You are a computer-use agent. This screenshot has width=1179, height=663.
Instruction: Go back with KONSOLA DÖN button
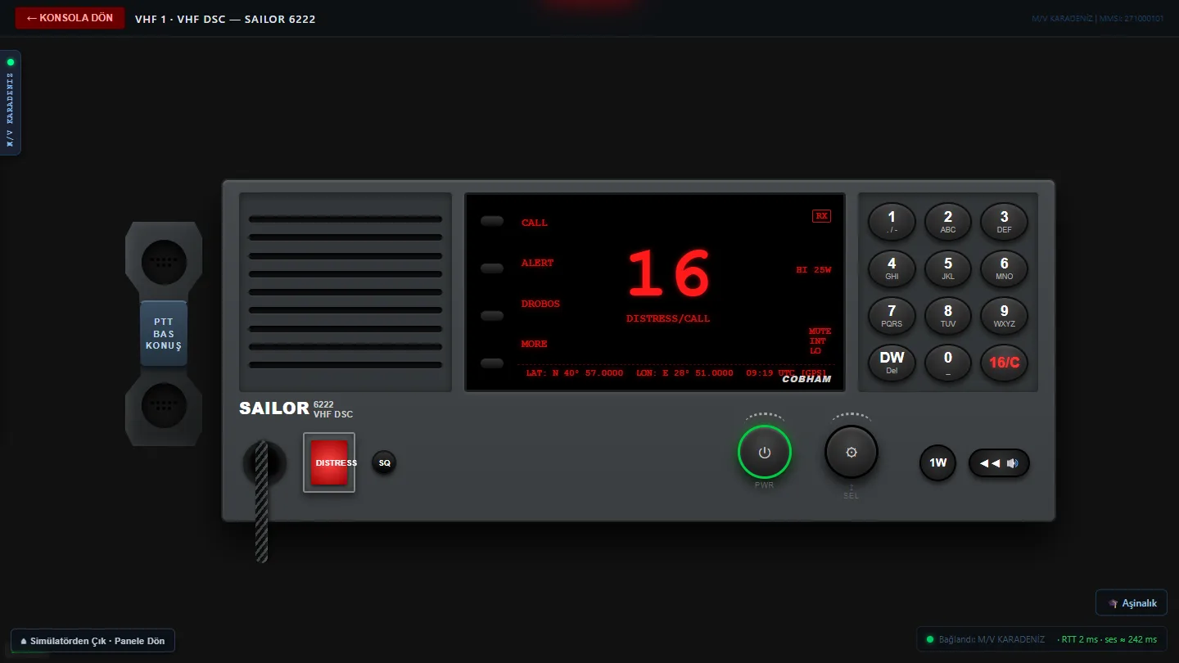click(70, 18)
